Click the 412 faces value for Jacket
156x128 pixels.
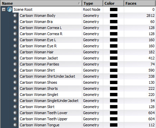tap(151, 58)
